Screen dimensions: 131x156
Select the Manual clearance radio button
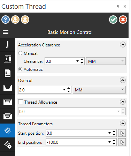pyautogui.click(x=20, y=53)
